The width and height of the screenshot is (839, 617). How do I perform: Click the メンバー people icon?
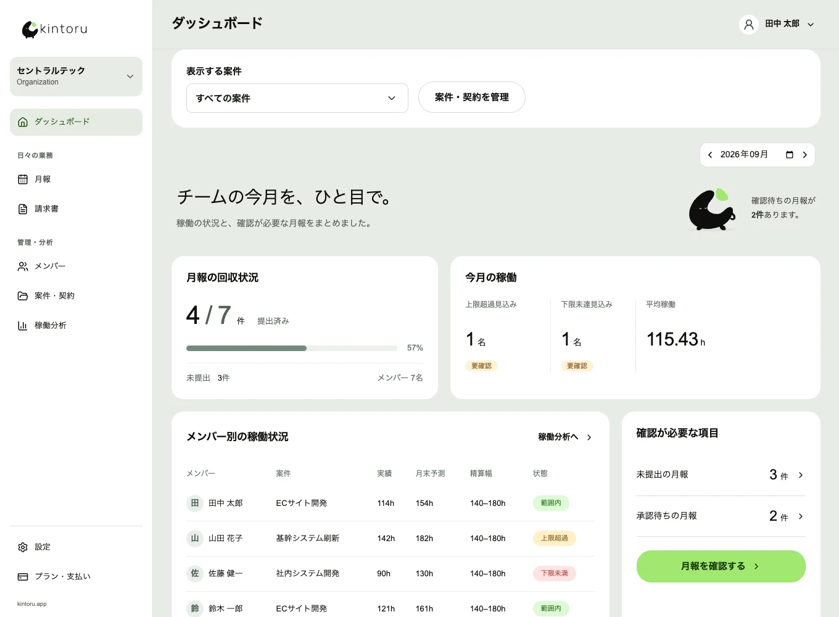(x=23, y=267)
